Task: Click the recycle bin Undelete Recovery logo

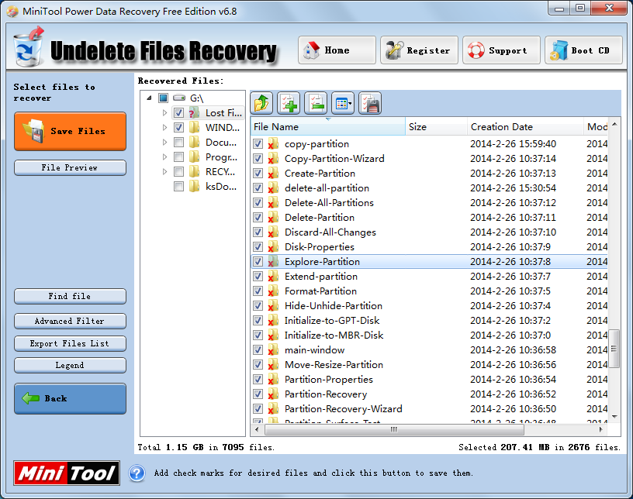Action: [28, 47]
